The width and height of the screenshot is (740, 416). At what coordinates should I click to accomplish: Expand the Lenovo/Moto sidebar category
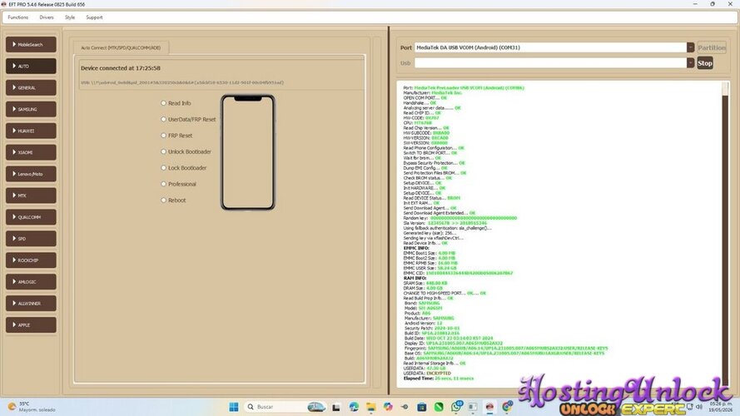tap(31, 174)
